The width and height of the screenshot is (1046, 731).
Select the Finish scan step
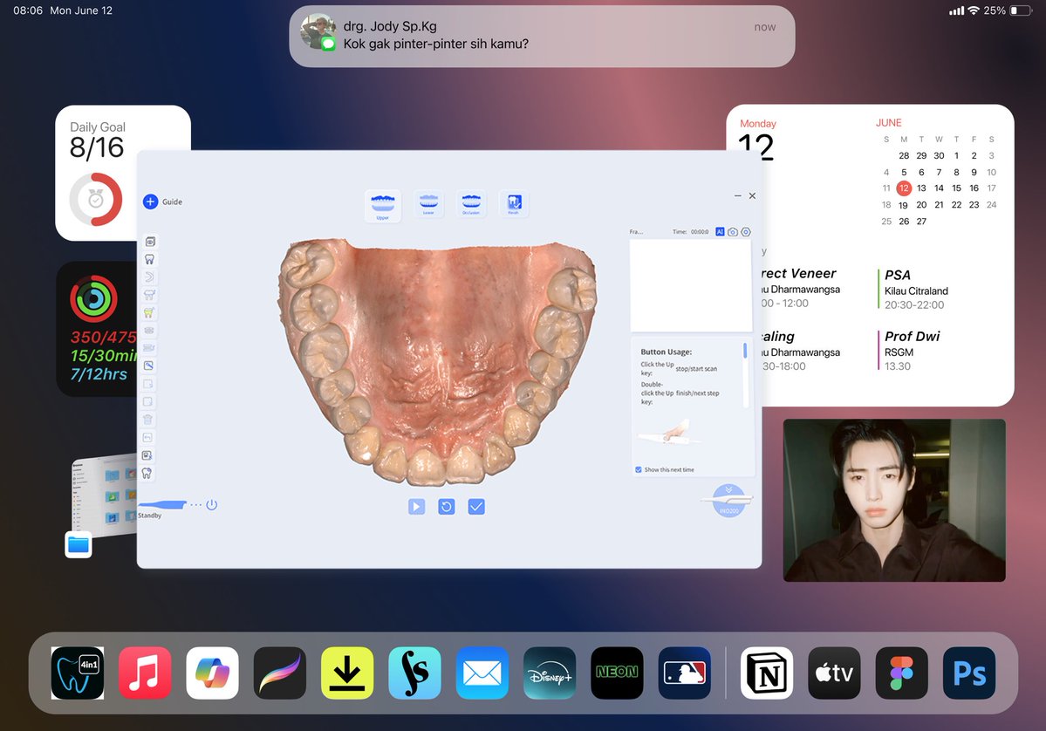point(514,203)
